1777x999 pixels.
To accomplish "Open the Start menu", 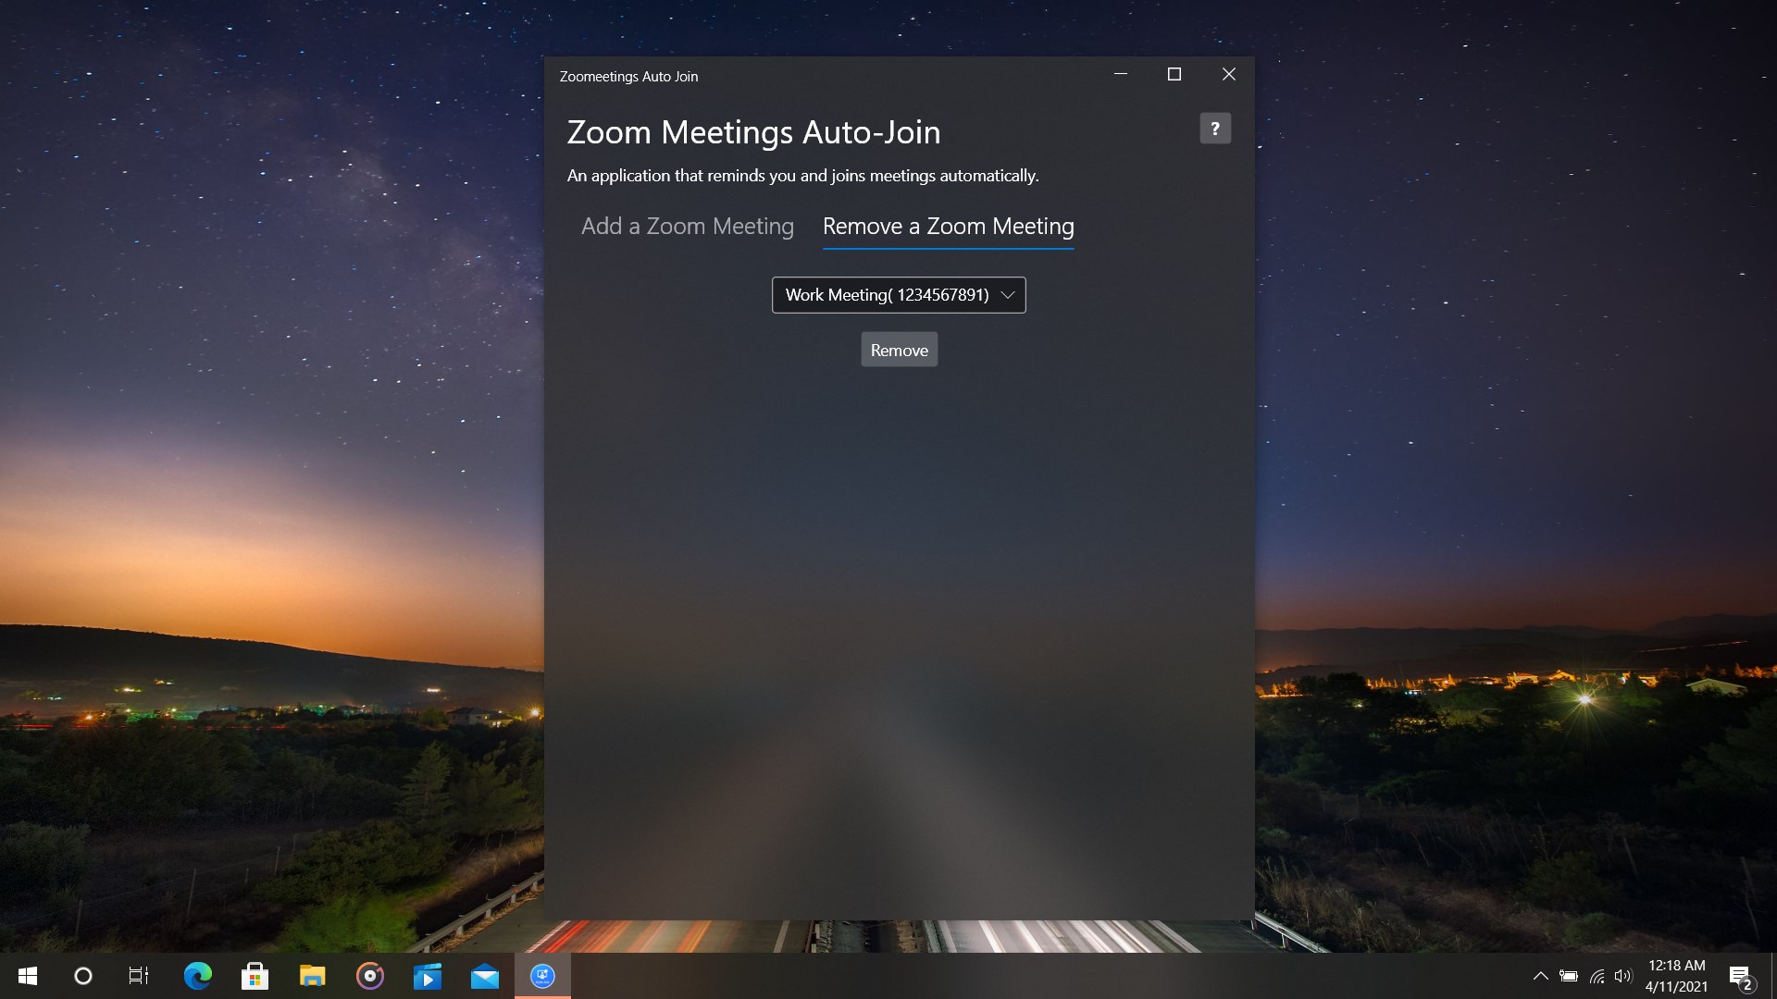I will click(27, 976).
